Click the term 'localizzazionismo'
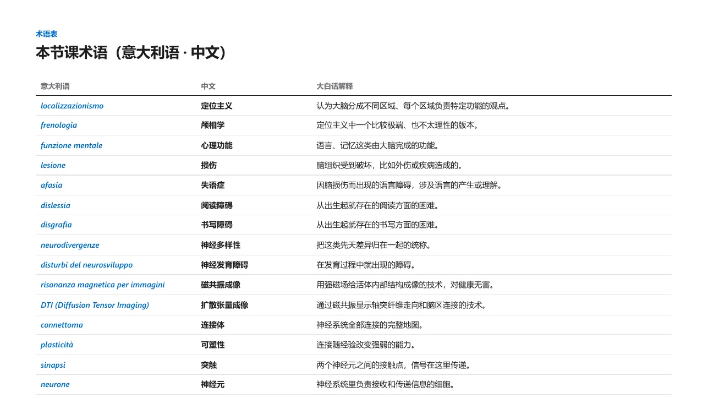The width and height of the screenshot is (708, 398). (72, 106)
